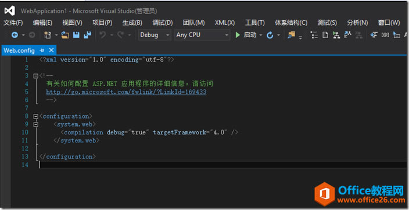409x210 pixels.
Task: Open the 体系结构(C) menu
Action: 291,23
